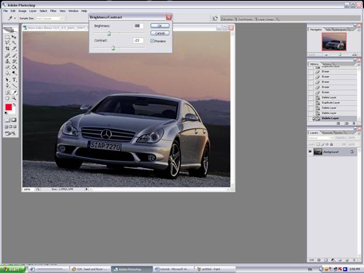Select the Zoom tool in toolbox
Image resolution: width=364 pixels, height=273 pixels.
(x=15, y=99)
